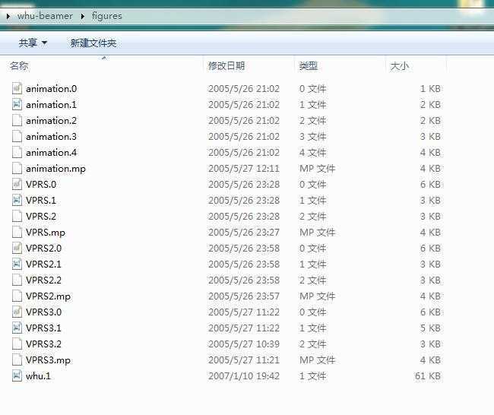Screen dimensions: 494x415
Task: Select the file named VPRS2.2
Action: tap(44, 280)
